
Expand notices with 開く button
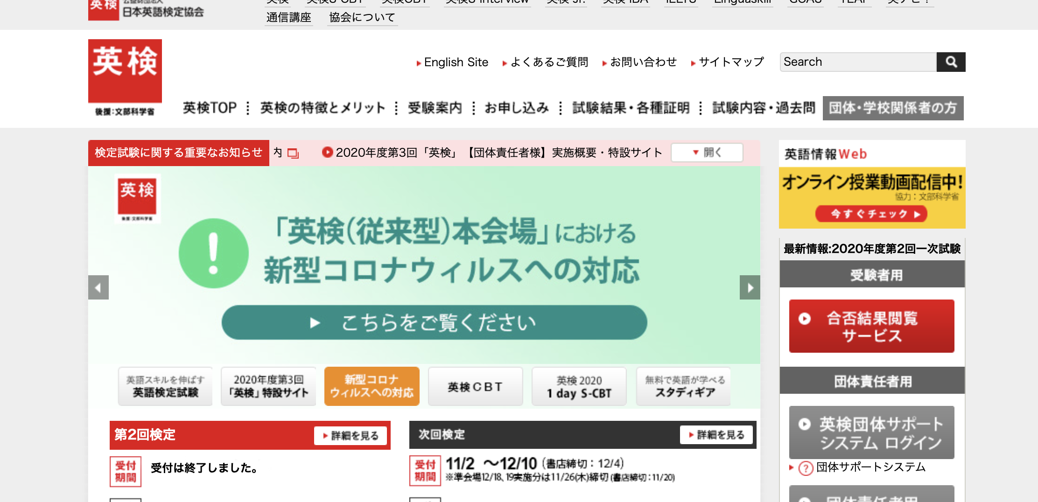[x=707, y=153]
